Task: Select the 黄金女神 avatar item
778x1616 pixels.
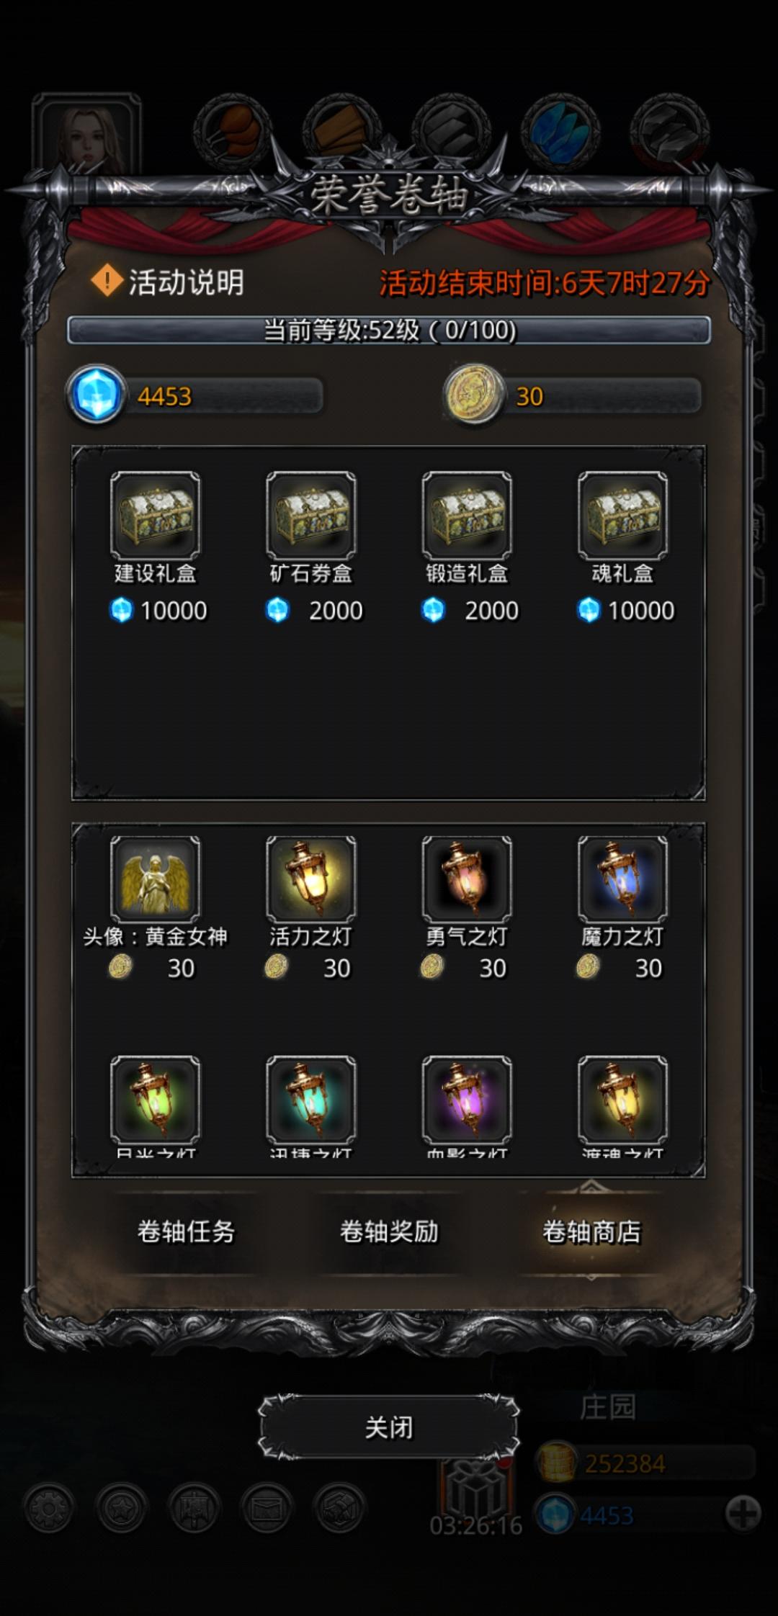Action: coord(156,879)
